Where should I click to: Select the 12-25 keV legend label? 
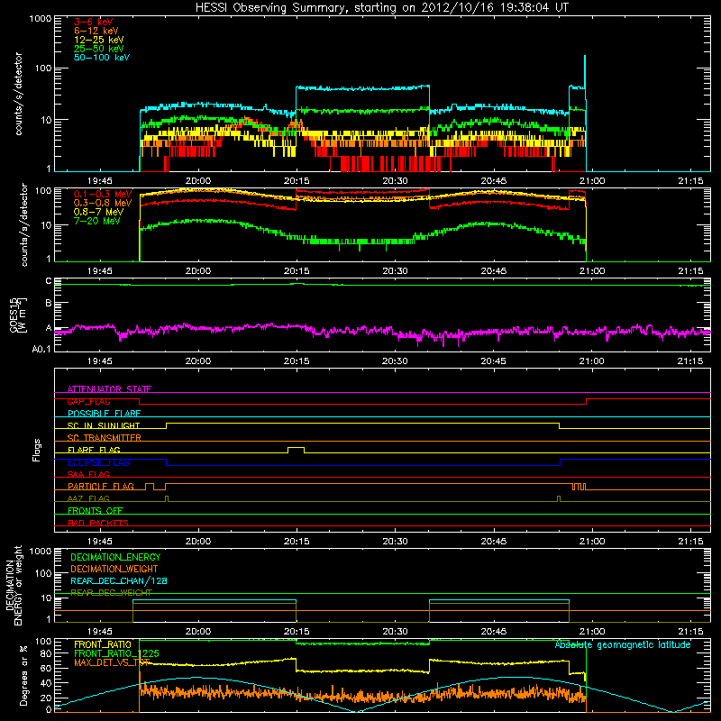coord(99,40)
